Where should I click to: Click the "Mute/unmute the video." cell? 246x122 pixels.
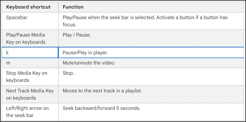click(89, 63)
